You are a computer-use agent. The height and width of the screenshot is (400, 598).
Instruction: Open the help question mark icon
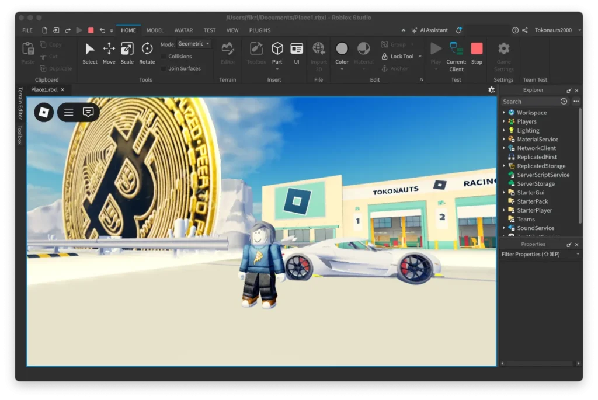[515, 30]
